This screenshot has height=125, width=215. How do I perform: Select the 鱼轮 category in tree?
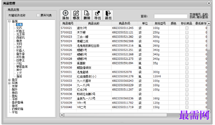pos(15,96)
